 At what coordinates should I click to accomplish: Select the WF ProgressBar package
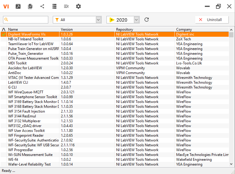[x=115, y=150]
